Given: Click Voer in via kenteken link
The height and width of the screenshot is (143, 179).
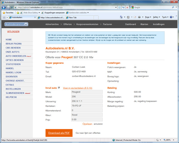Looking at the screenshot, I should (x=78, y=88).
